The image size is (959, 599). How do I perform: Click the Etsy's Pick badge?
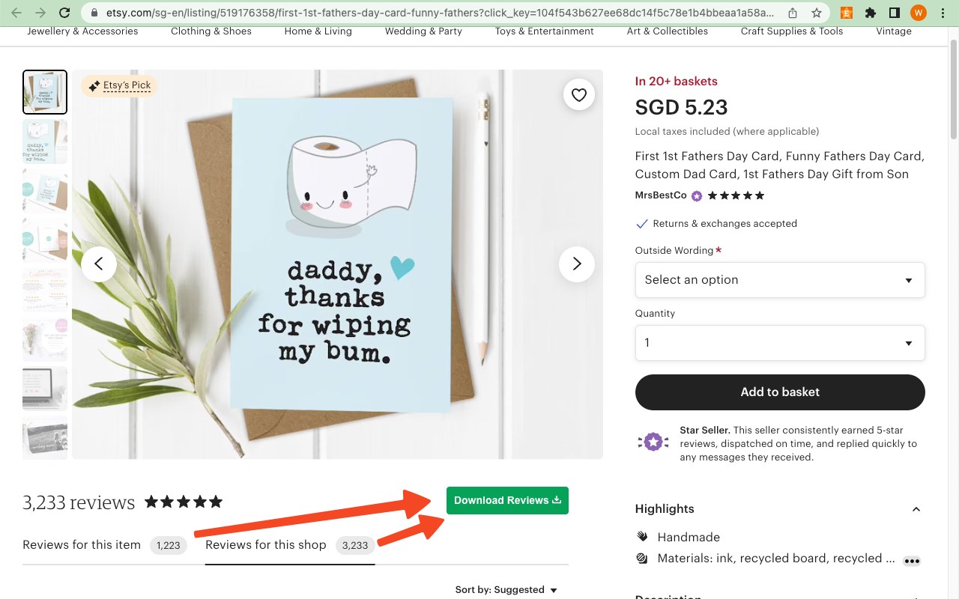(x=119, y=85)
